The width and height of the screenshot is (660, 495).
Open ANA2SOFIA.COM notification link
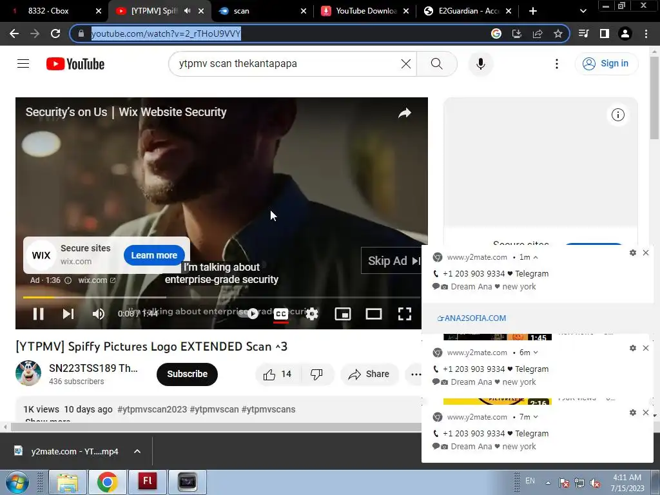472,318
